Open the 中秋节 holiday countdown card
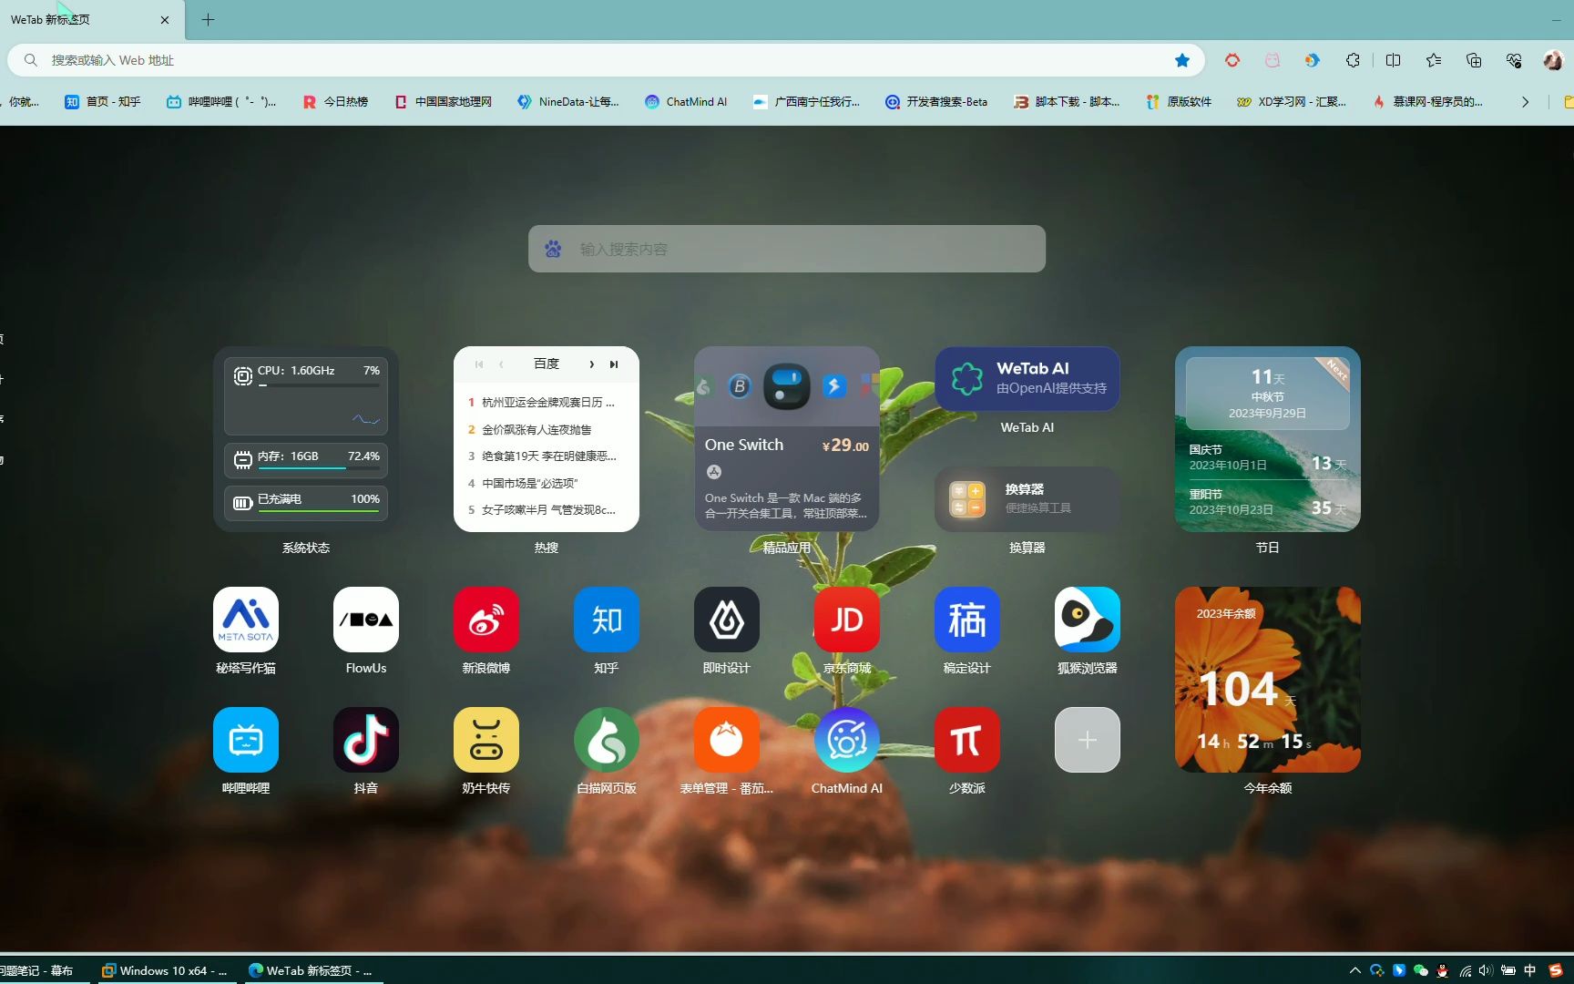This screenshot has width=1574, height=984. (x=1268, y=394)
